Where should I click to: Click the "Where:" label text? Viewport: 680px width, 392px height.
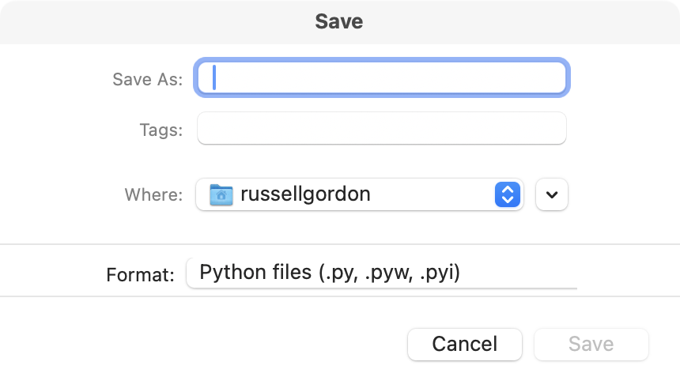pyautogui.click(x=153, y=194)
